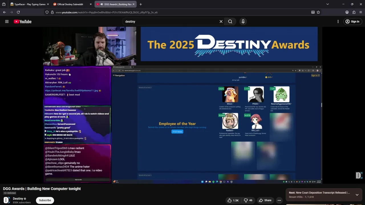
Task: Open Destiny channel avatar
Action: (x=7, y=200)
